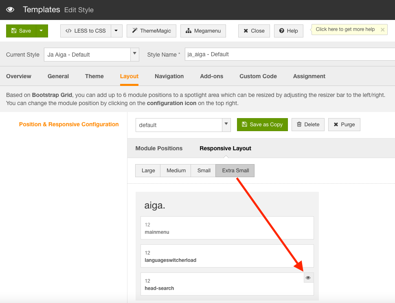Click the floppy disk icon on Save

coord(14,31)
